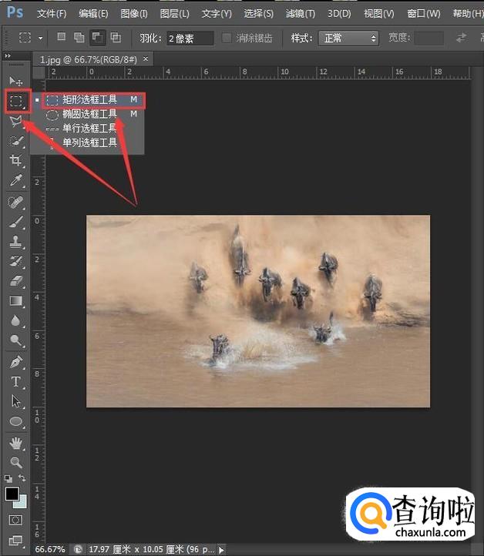484x556 pixels.
Task: Select the Blur tool
Action: [x=16, y=321]
